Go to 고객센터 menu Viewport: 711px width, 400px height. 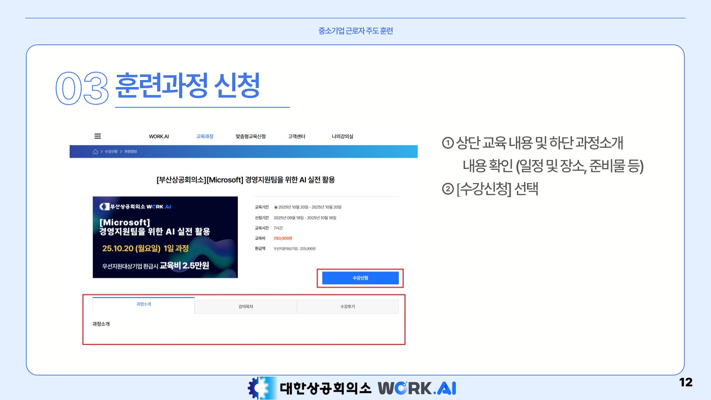coord(297,136)
